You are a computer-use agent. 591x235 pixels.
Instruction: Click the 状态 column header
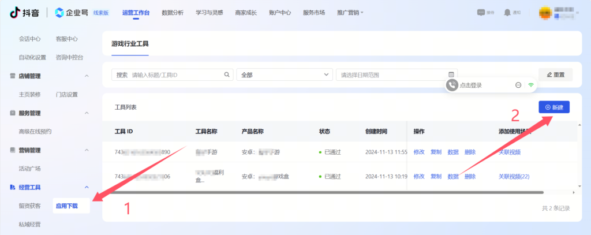coord(324,131)
